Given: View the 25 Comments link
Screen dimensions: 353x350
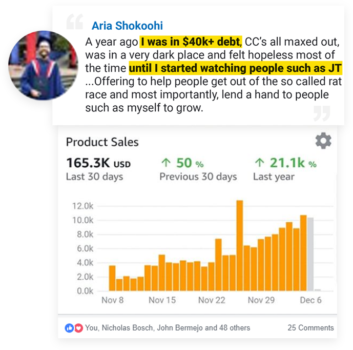Looking at the screenshot, I should click(310, 327).
